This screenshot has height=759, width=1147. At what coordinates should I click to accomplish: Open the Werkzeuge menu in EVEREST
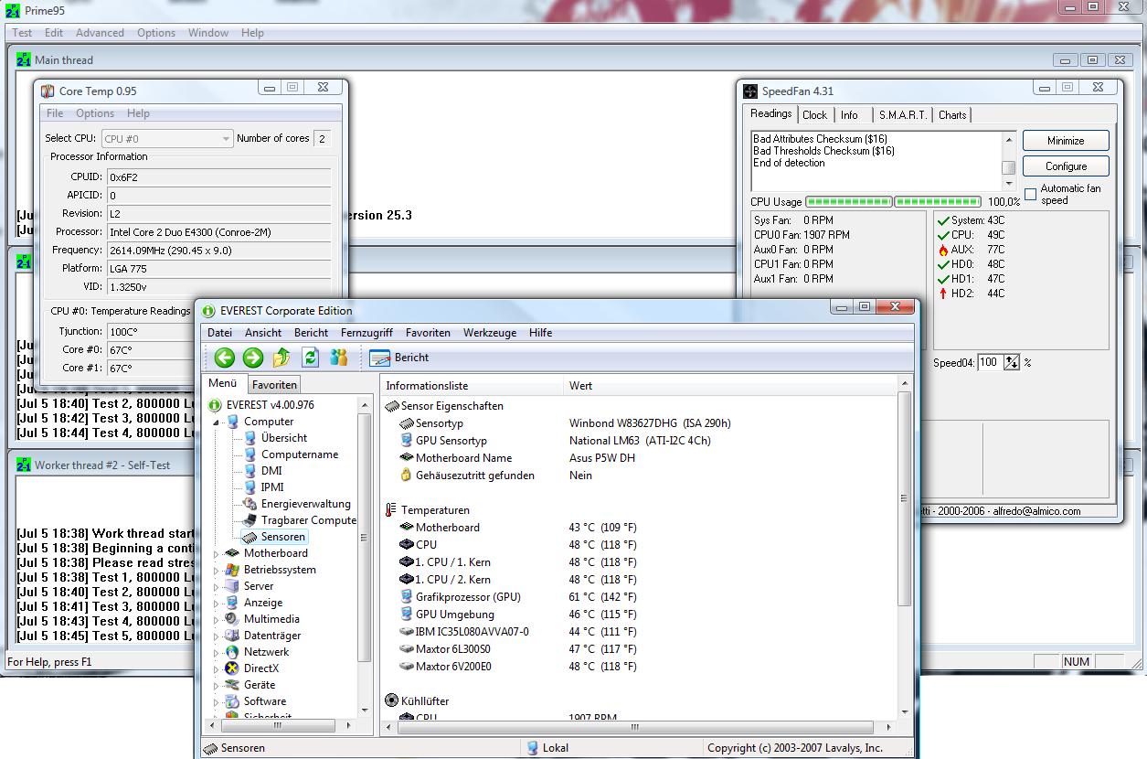[x=490, y=333]
